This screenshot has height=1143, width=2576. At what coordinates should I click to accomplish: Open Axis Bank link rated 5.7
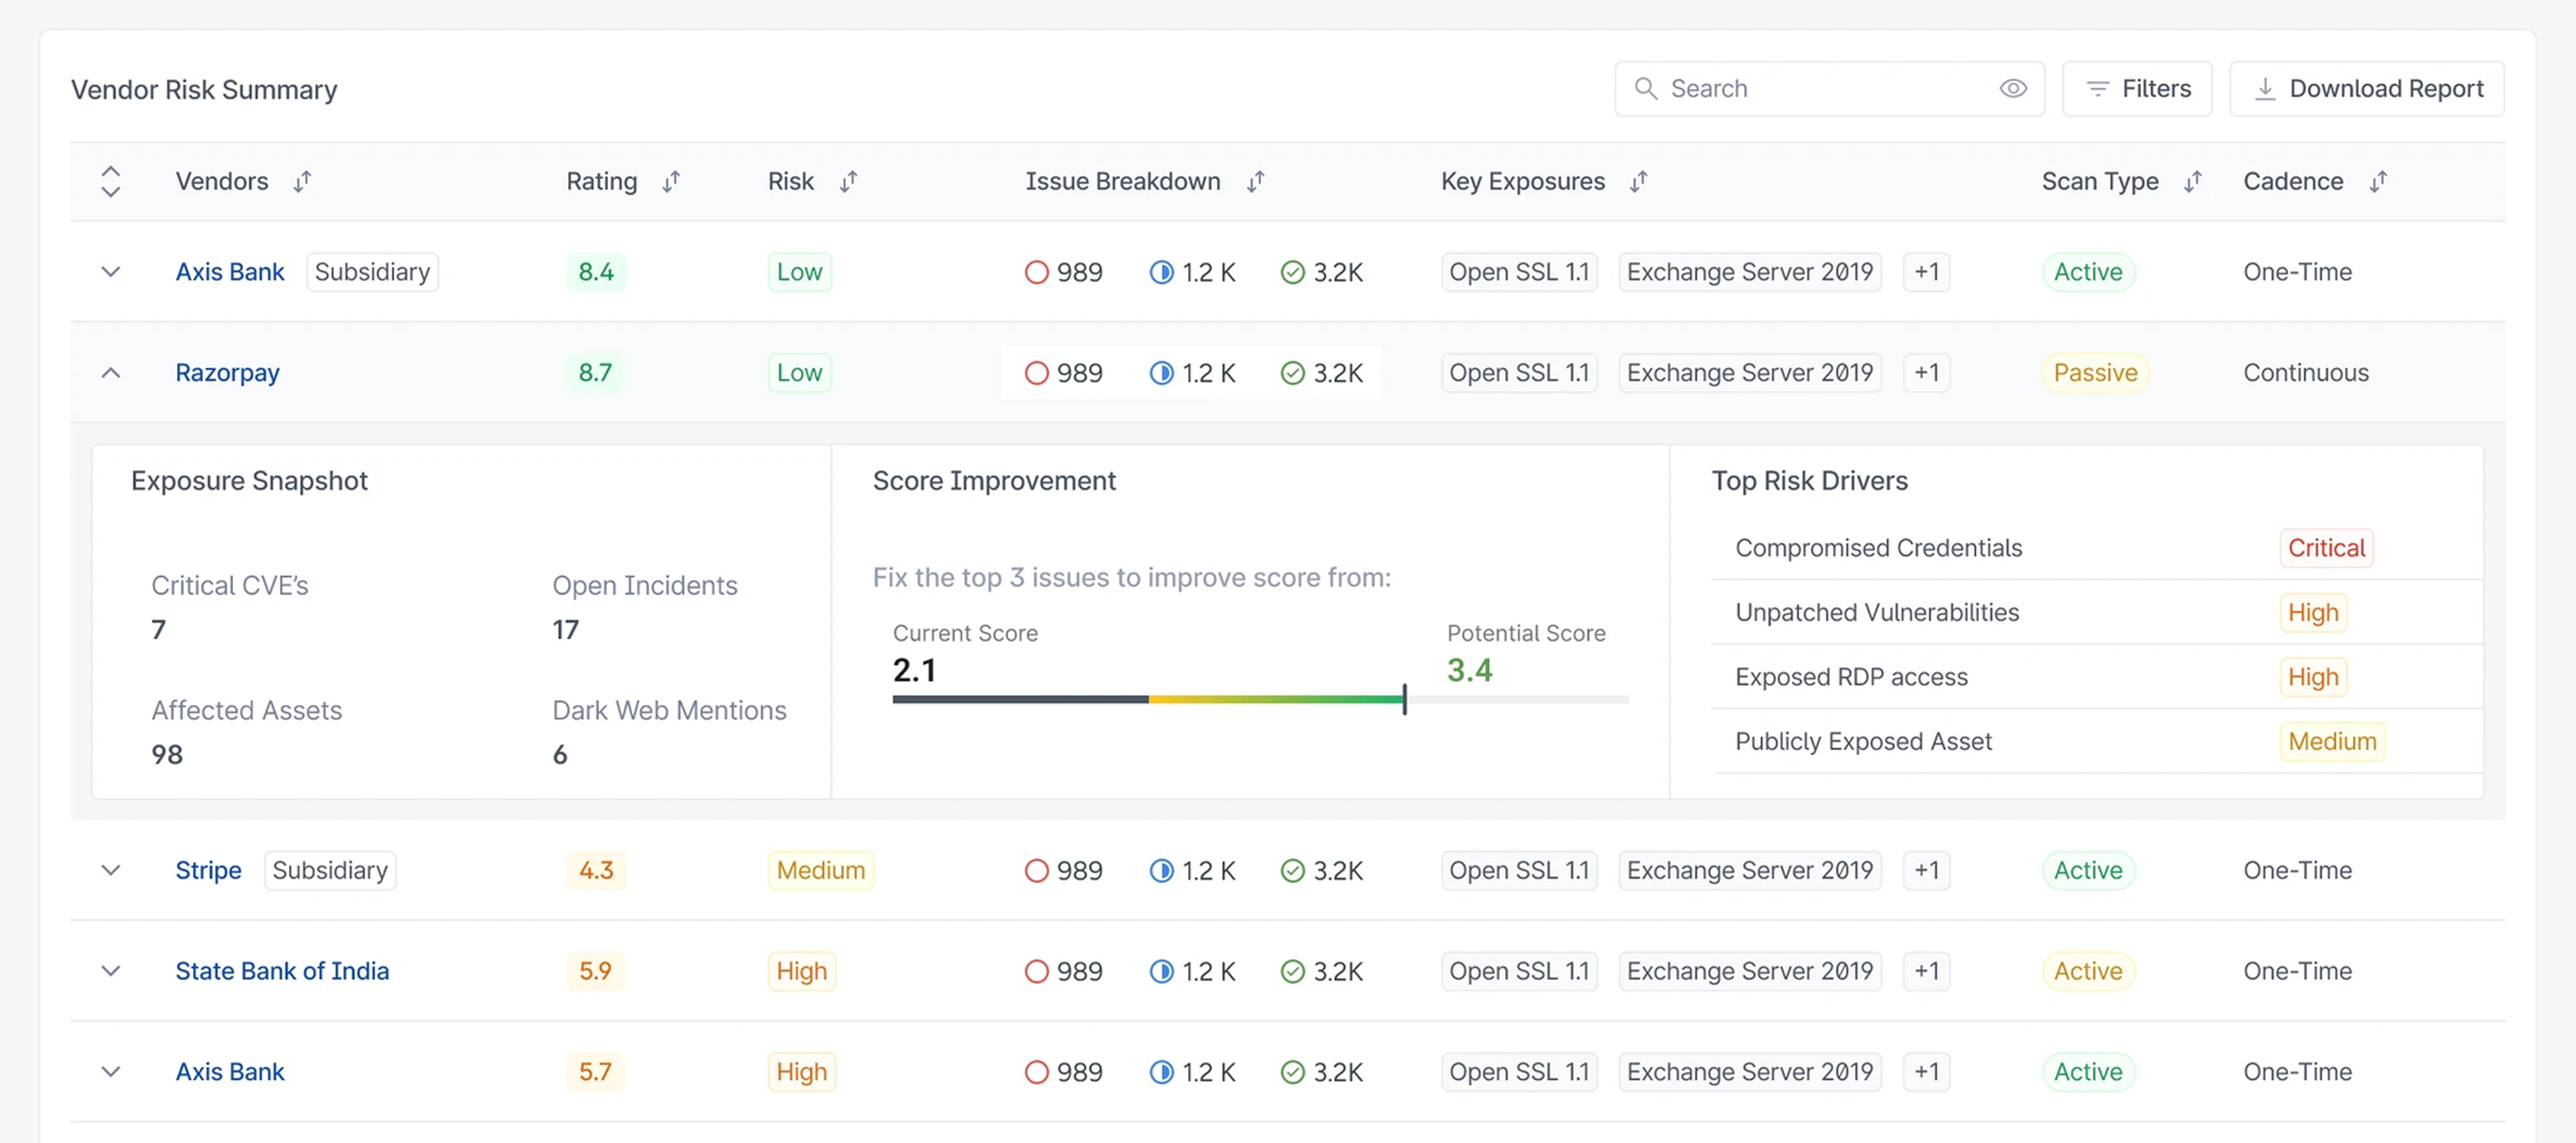click(x=230, y=1072)
